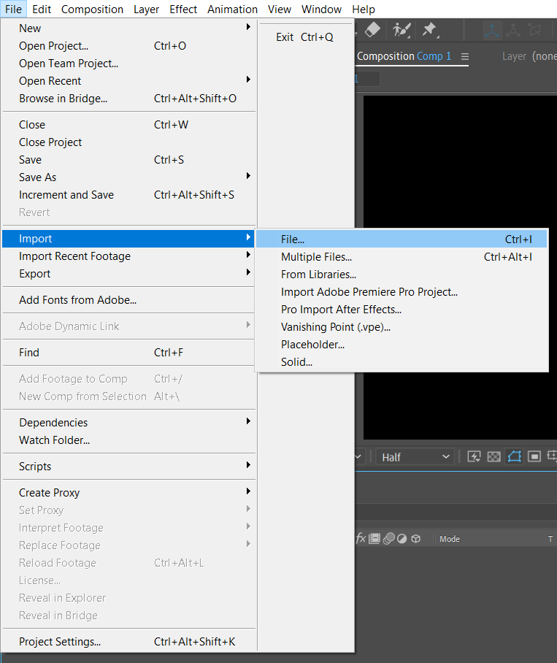Select the Roto Brush tool
This screenshot has width=557, height=663.
[x=401, y=30]
